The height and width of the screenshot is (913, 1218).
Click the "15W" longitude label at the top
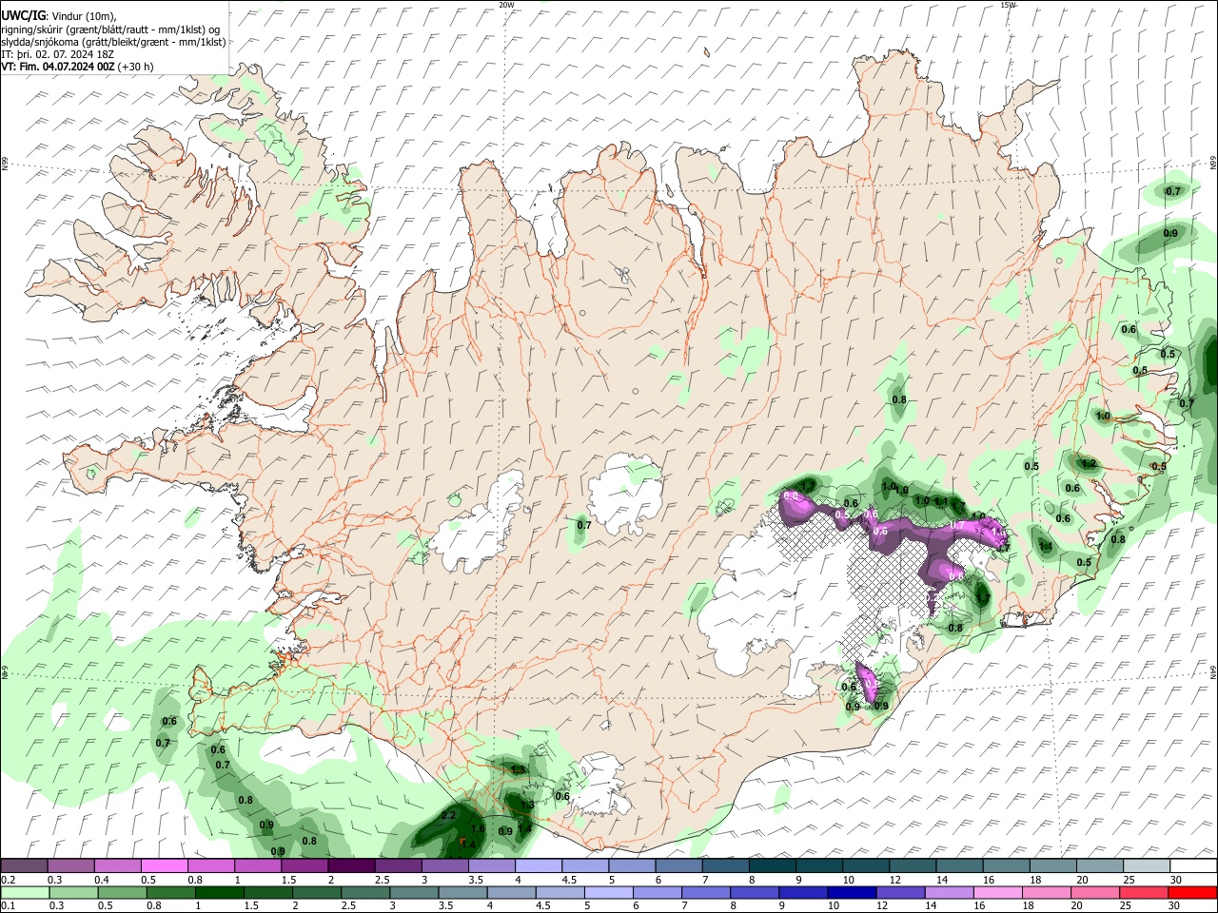click(x=1008, y=5)
